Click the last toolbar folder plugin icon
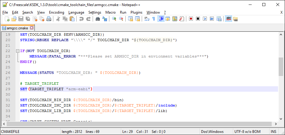The width and height of the screenshot is (285, 135). 235,19
